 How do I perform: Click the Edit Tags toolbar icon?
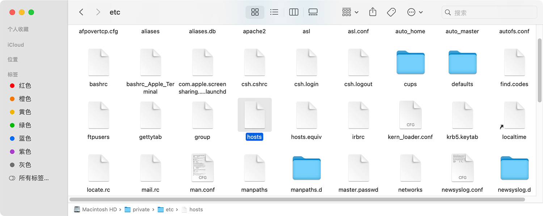coord(391,12)
